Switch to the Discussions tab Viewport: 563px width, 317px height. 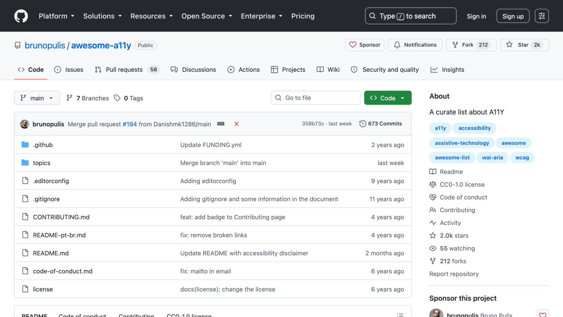[x=193, y=70]
